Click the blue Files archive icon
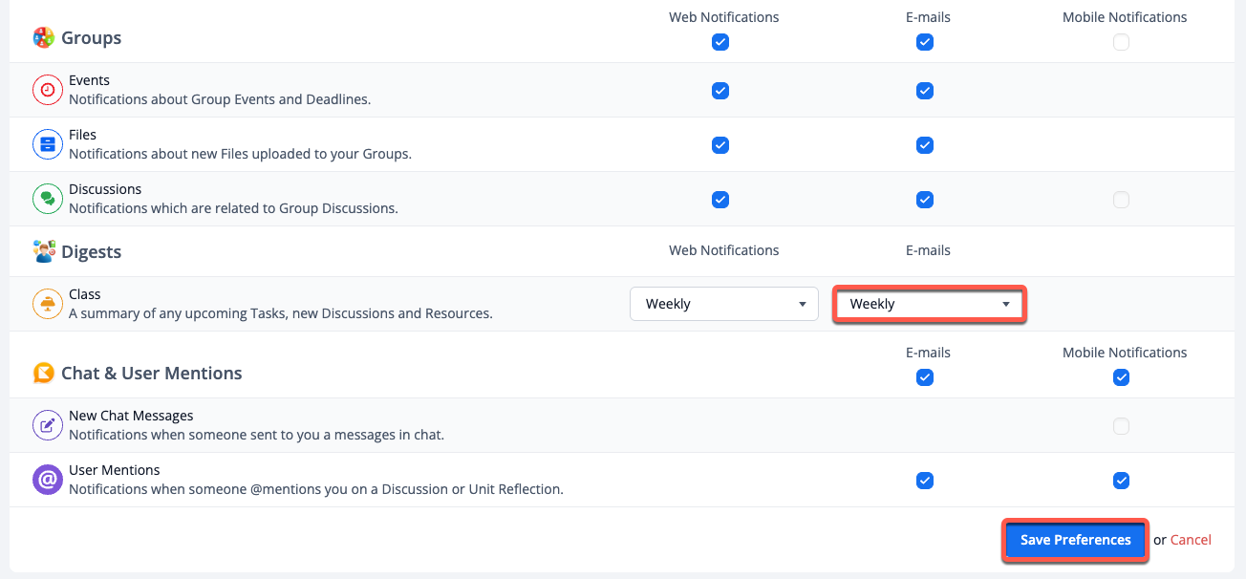Screen dimensions: 1246x579 47,144
